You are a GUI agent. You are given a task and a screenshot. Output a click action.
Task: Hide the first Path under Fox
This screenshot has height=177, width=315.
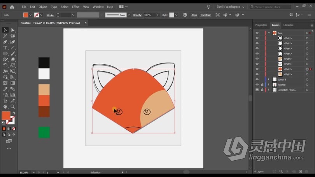(257, 38)
